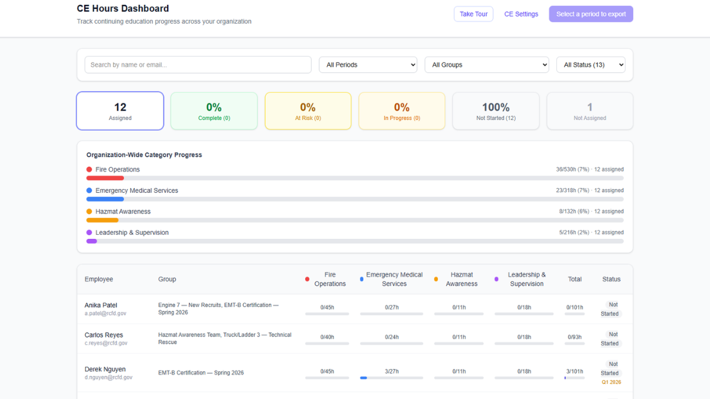Click the red dot beside Fire Operations category
The width and height of the screenshot is (710, 399).
click(89, 170)
